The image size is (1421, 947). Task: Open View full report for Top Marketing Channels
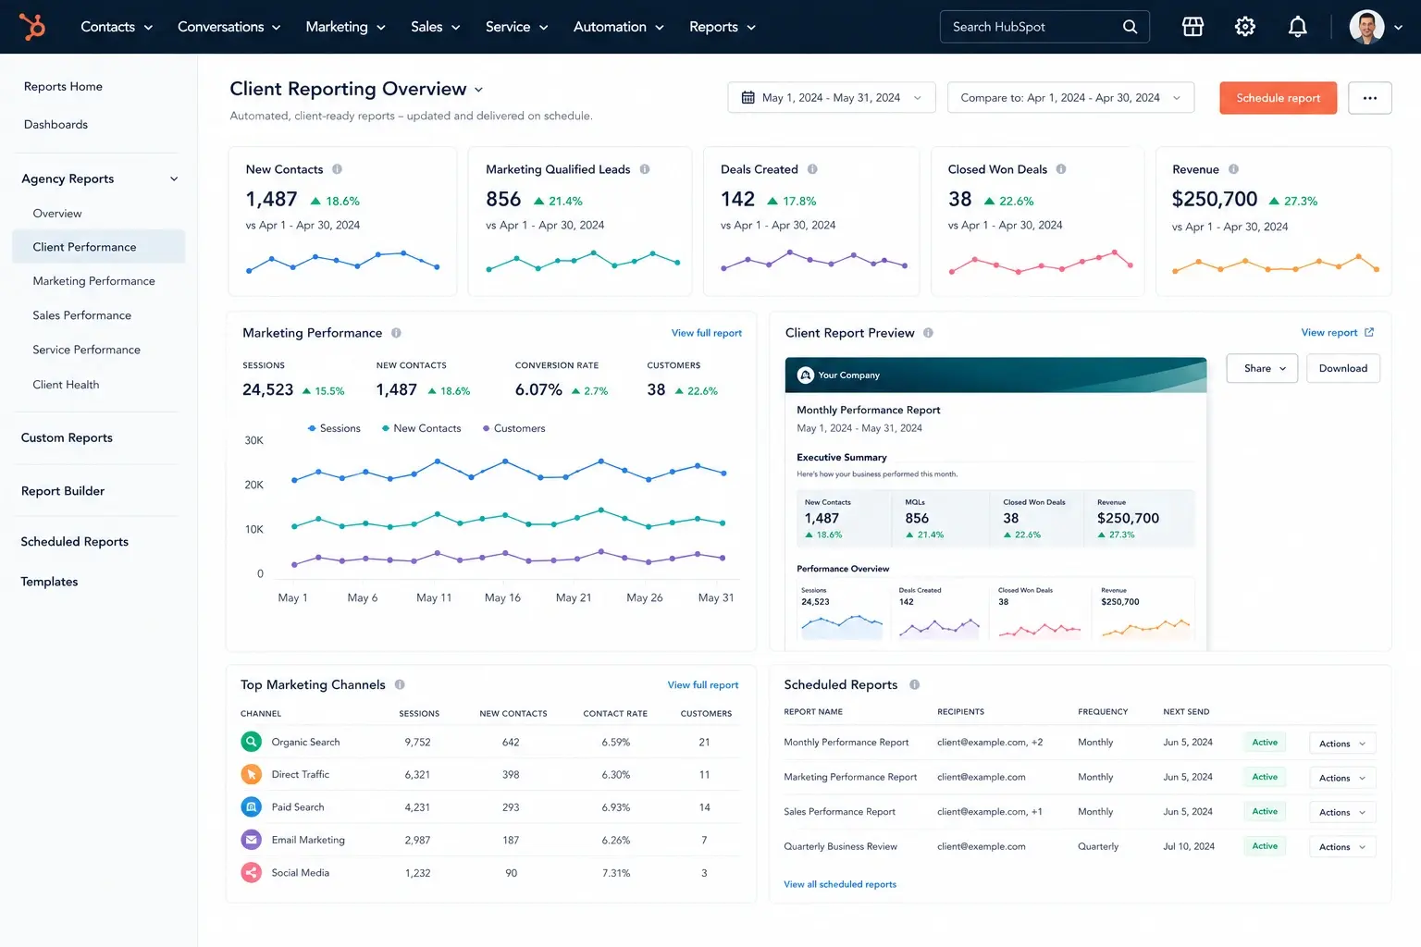pos(703,685)
